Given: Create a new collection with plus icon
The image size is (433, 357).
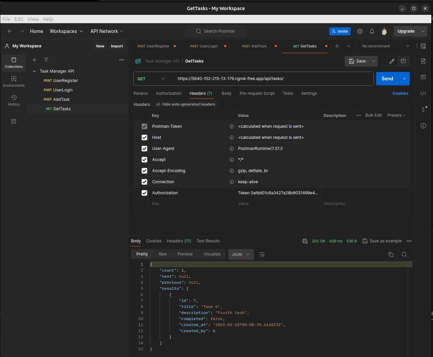Looking at the screenshot, I should point(34,60).
